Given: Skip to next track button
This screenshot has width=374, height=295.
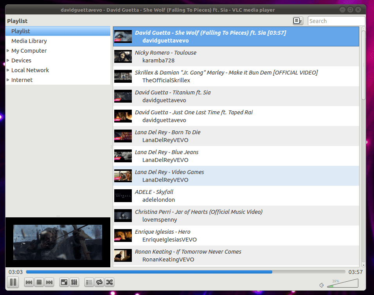Looking at the screenshot, I should coord(49,283).
